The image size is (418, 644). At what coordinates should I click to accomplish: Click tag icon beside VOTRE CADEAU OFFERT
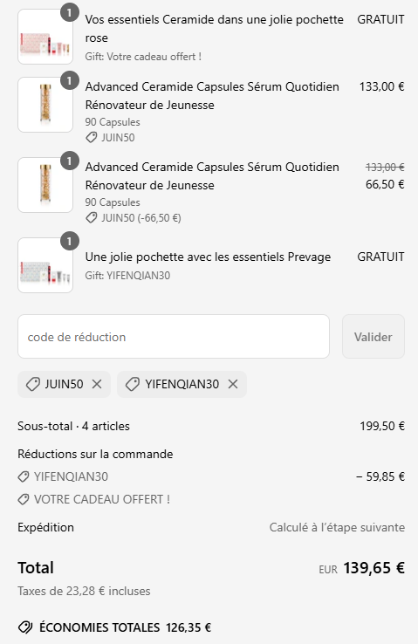(24, 499)
